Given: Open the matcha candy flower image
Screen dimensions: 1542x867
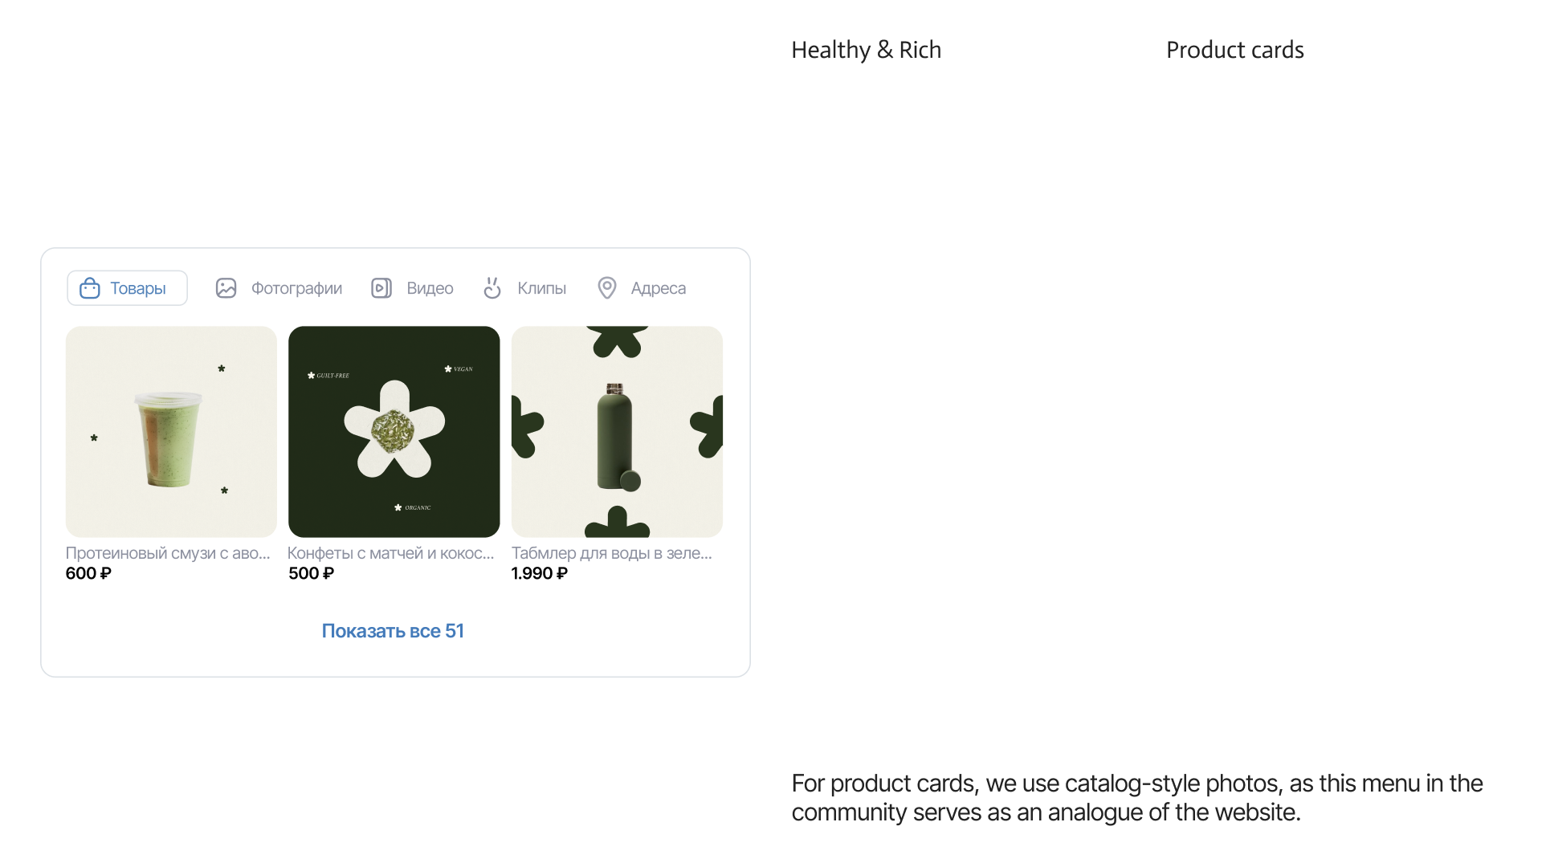Looking at the screenshot, I should pyautogui.click(x=394, y=432).
